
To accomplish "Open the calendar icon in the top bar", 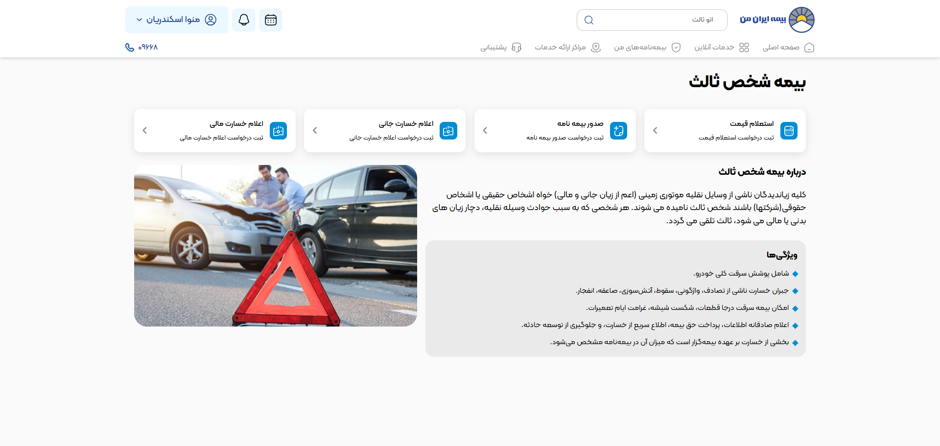I will [x=271, y=20].
